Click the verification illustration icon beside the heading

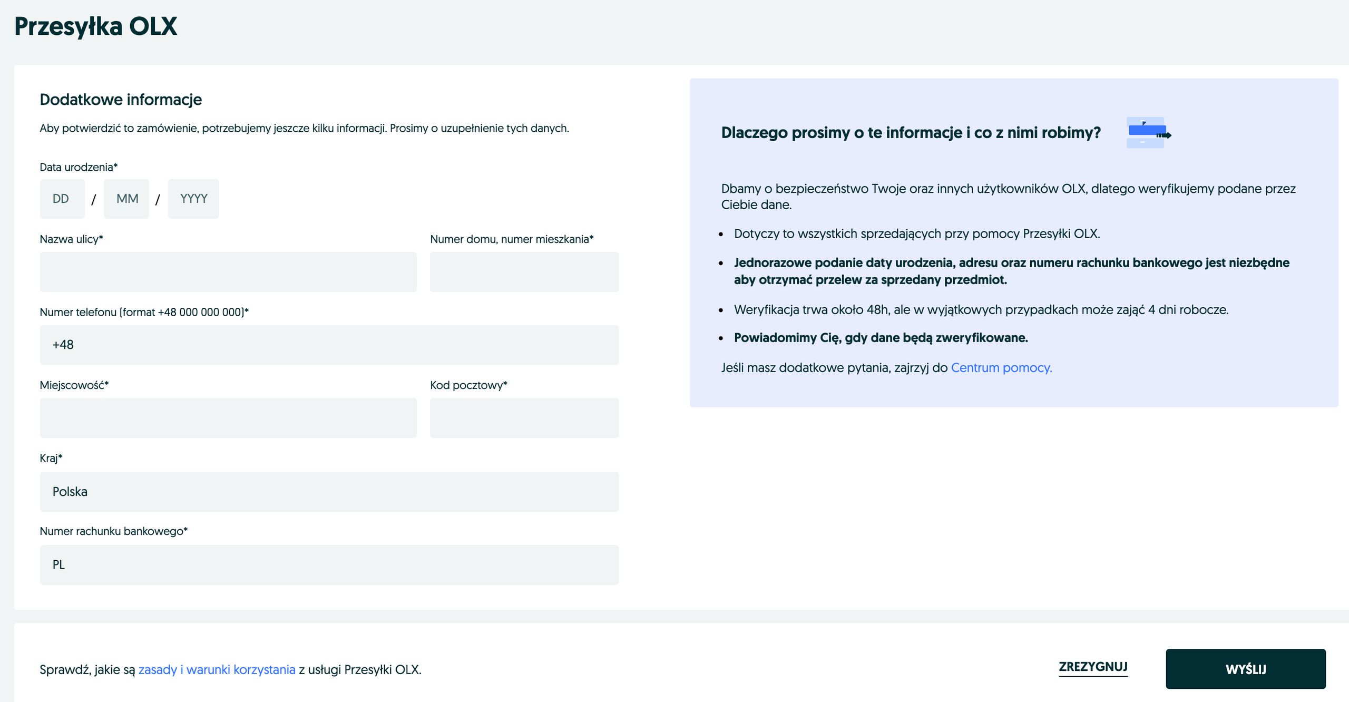pyautogui.click(x=1148, y=132)
